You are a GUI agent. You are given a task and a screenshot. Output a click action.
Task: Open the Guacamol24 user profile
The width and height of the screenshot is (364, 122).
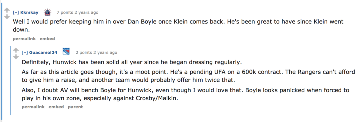(x=43, y=53)
